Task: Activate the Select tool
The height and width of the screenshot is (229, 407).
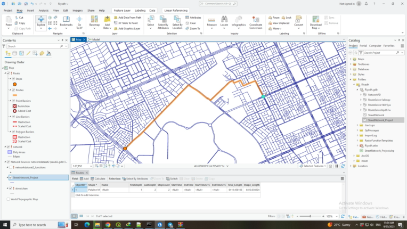Action: pos(151,21)
